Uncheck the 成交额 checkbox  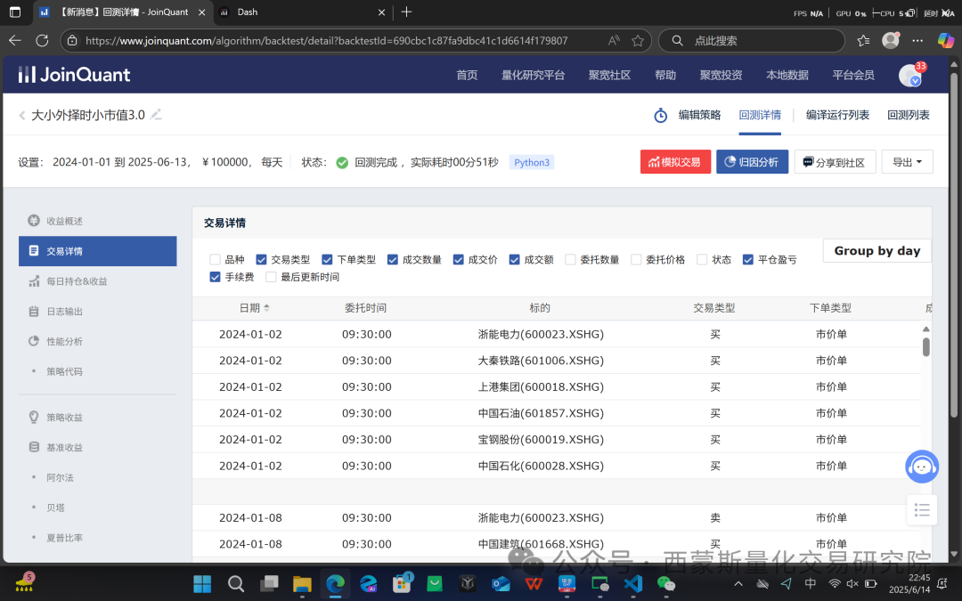point(514,259)
